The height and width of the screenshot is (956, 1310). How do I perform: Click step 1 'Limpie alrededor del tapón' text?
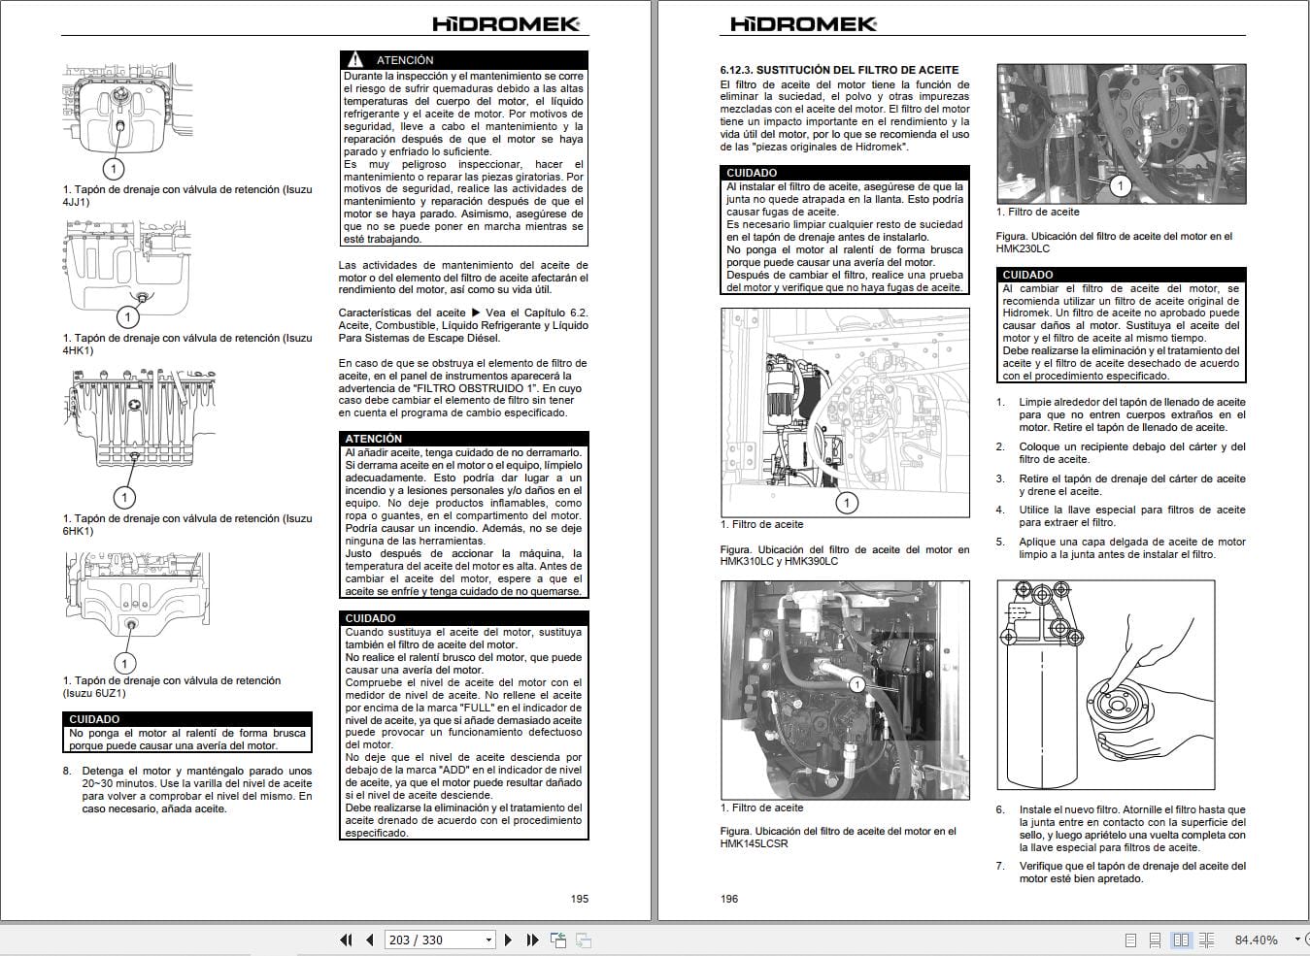pos(1122,414)
